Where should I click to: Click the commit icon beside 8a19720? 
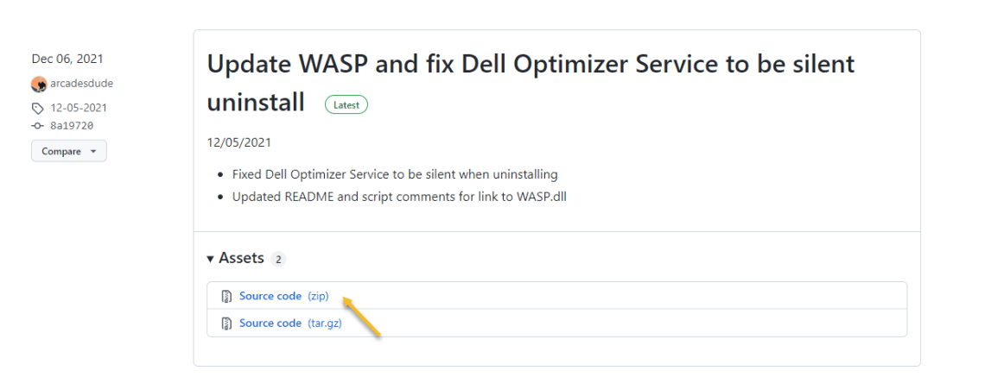click(x=37, y=126)
